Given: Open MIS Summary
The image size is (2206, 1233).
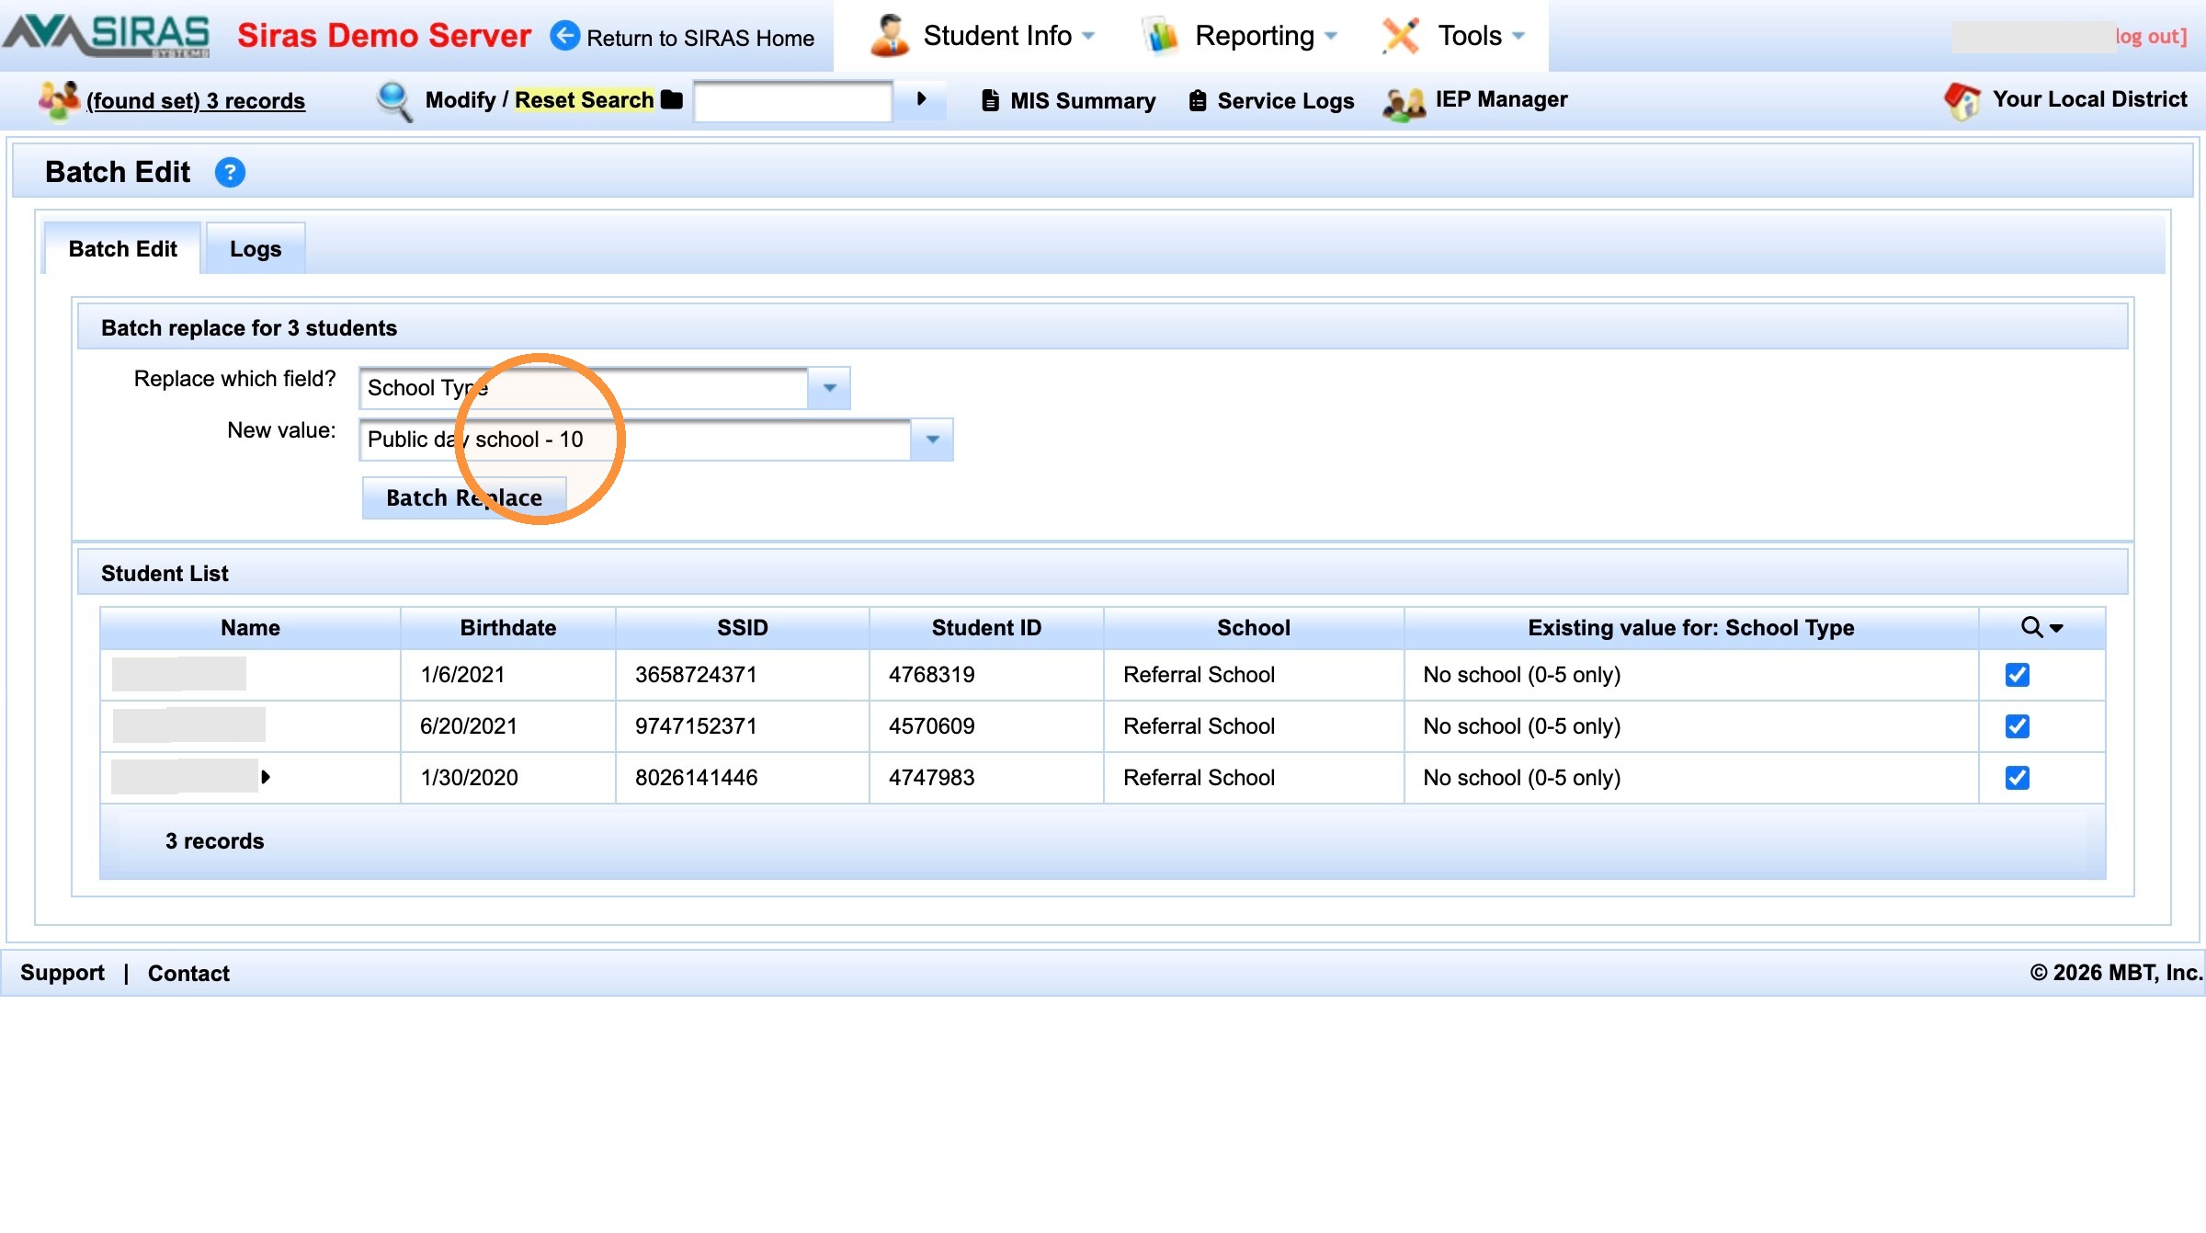Looking at the screenshot, I should tap(1083, 100).
